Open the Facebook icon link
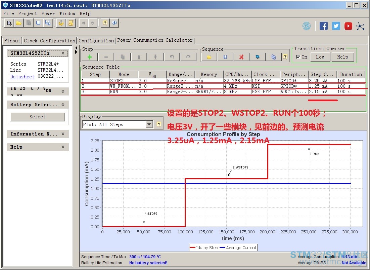 point(324,26)
